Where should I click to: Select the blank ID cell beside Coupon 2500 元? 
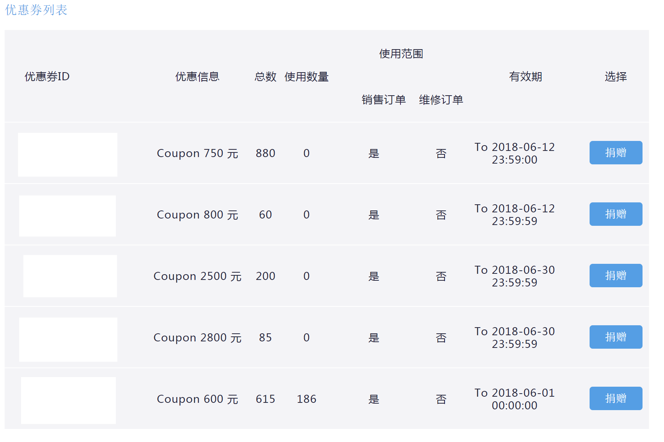point(70,276)
